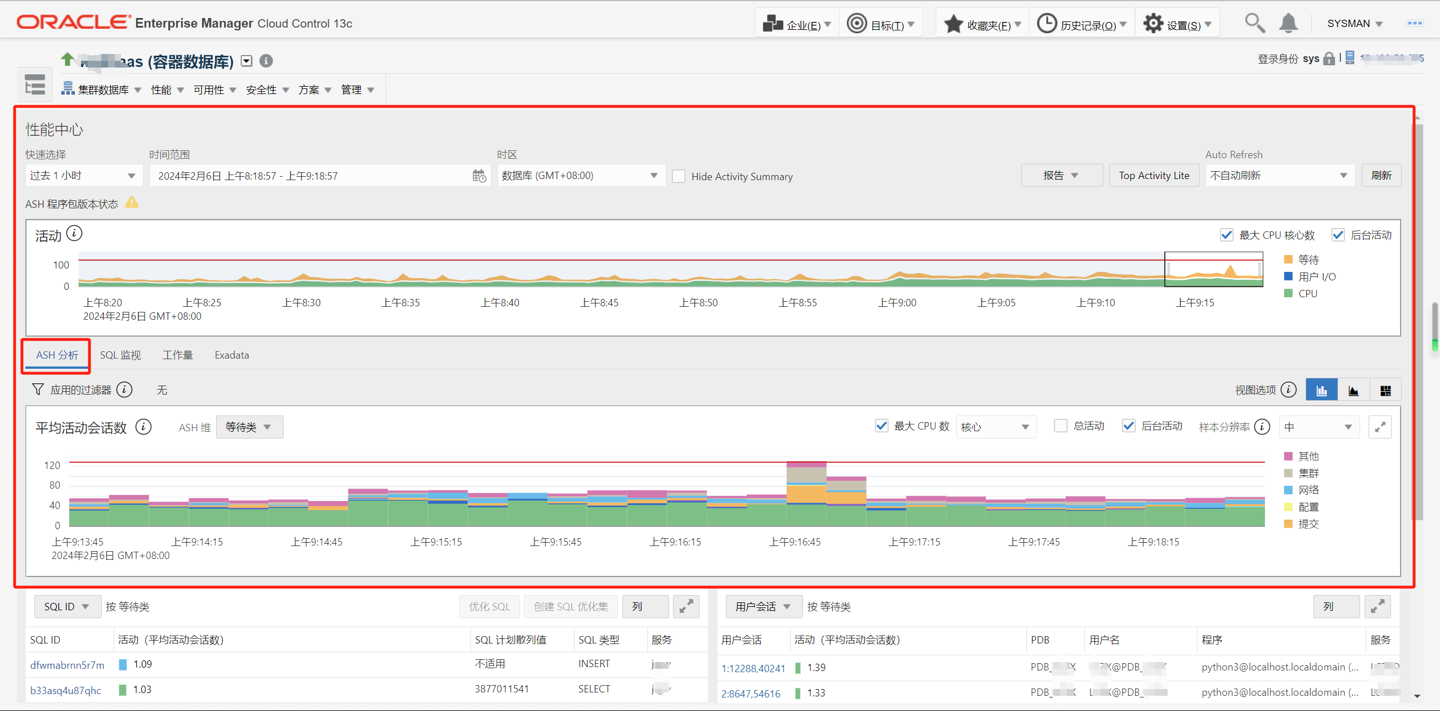Viewport: 1440px width, 711px height.
Task: Open the 收藏夹(F) menu
Action: pos(983,24)
